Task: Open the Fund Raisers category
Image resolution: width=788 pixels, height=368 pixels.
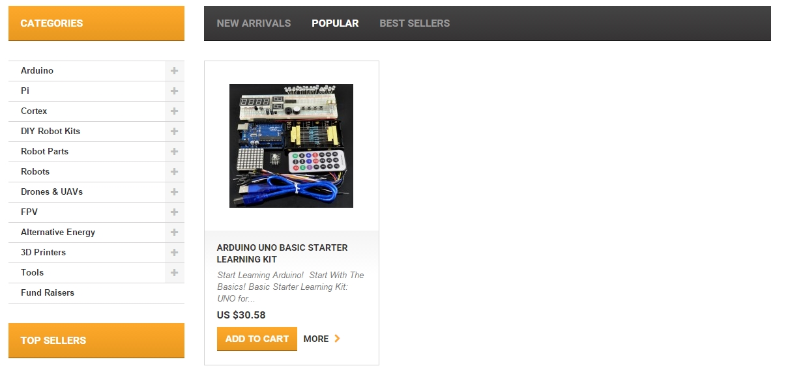Action: (48, 292)
